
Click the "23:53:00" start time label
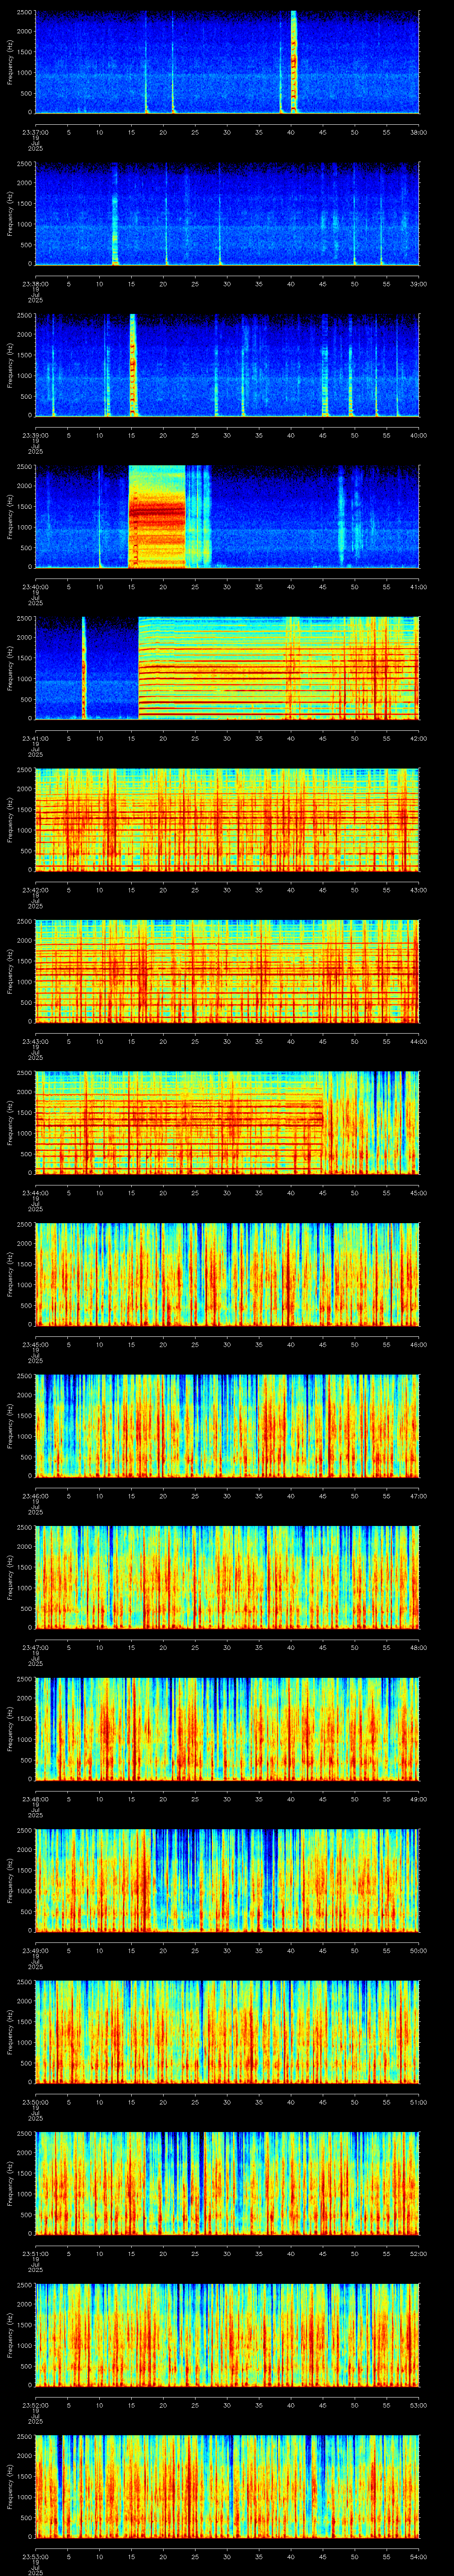point(35,2556)
